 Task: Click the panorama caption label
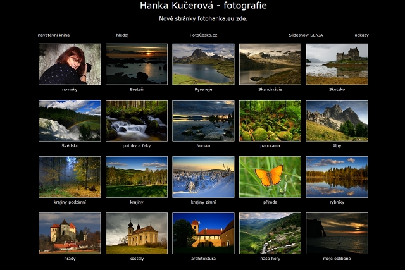point(270,146)
